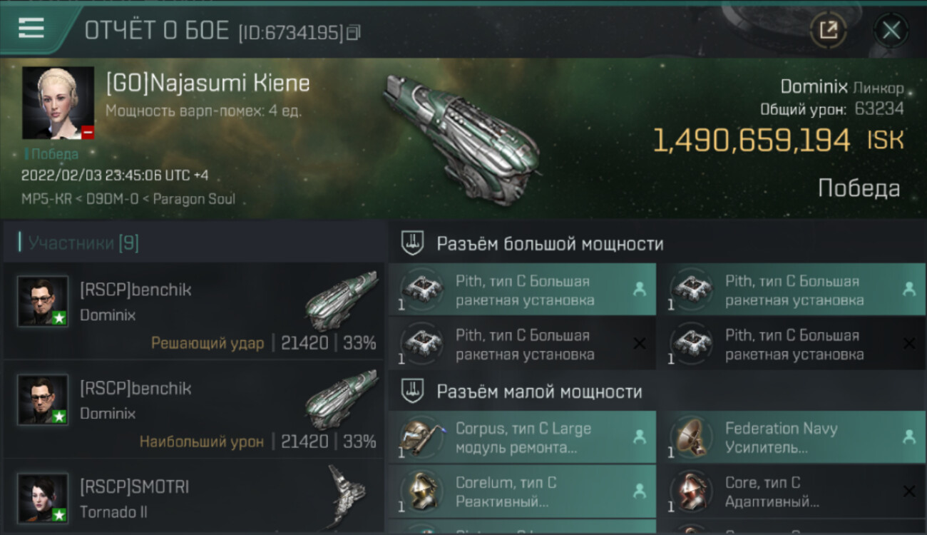
Task: Close the battle report window
Action: 891,30
